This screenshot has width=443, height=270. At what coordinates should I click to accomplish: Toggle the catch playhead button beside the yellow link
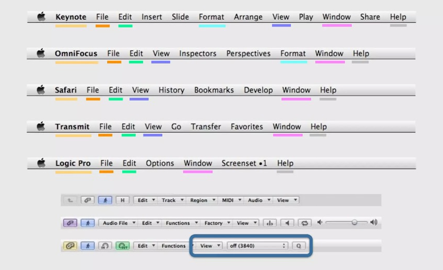point(88,246)
